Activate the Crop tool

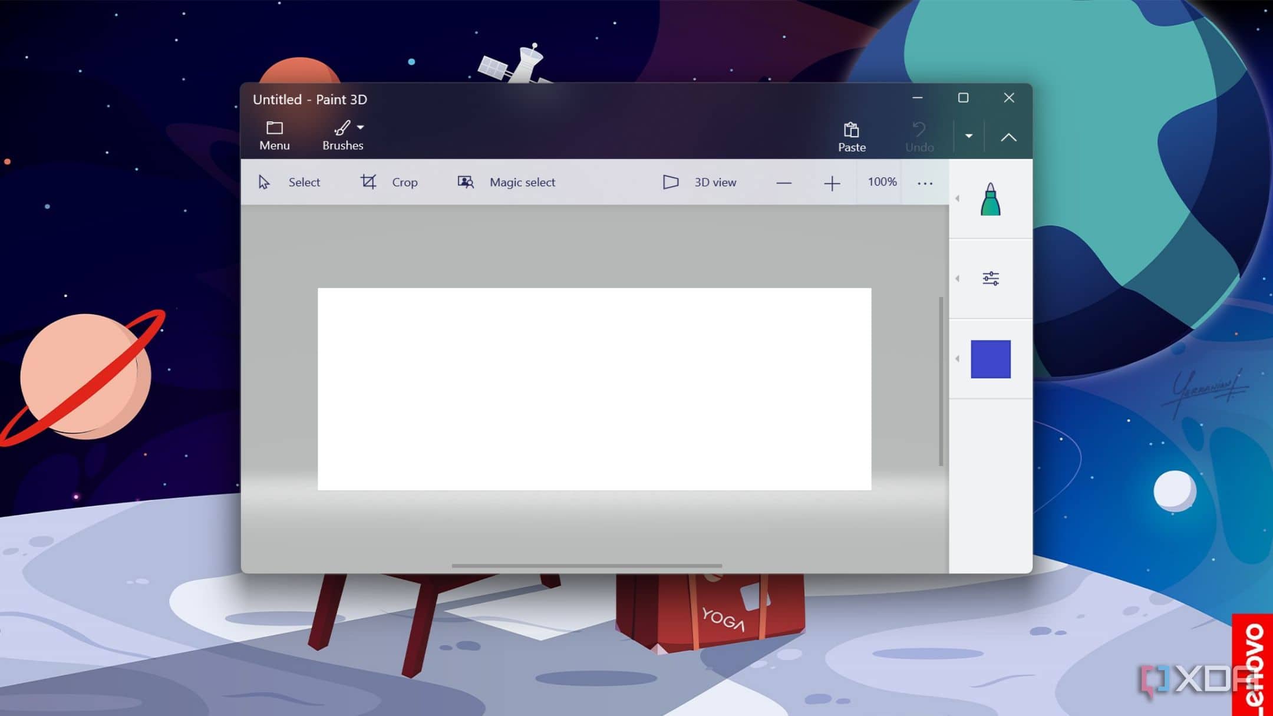click(389, 182)
